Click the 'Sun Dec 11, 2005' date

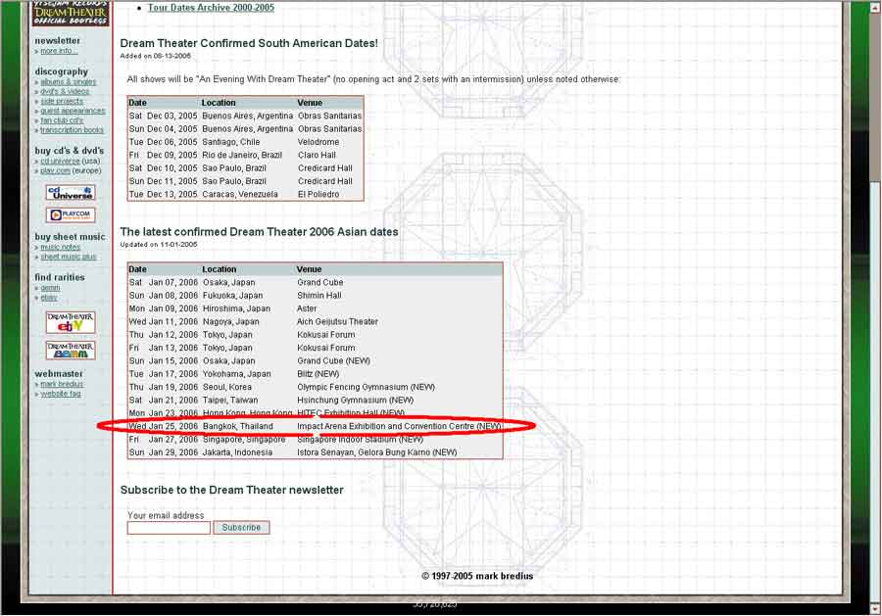[x=163, y=181]
